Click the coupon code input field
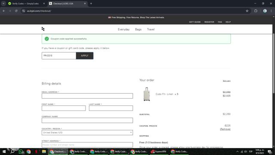The width and height of the screenshot is (275, 155). click(x=59, y=56)
